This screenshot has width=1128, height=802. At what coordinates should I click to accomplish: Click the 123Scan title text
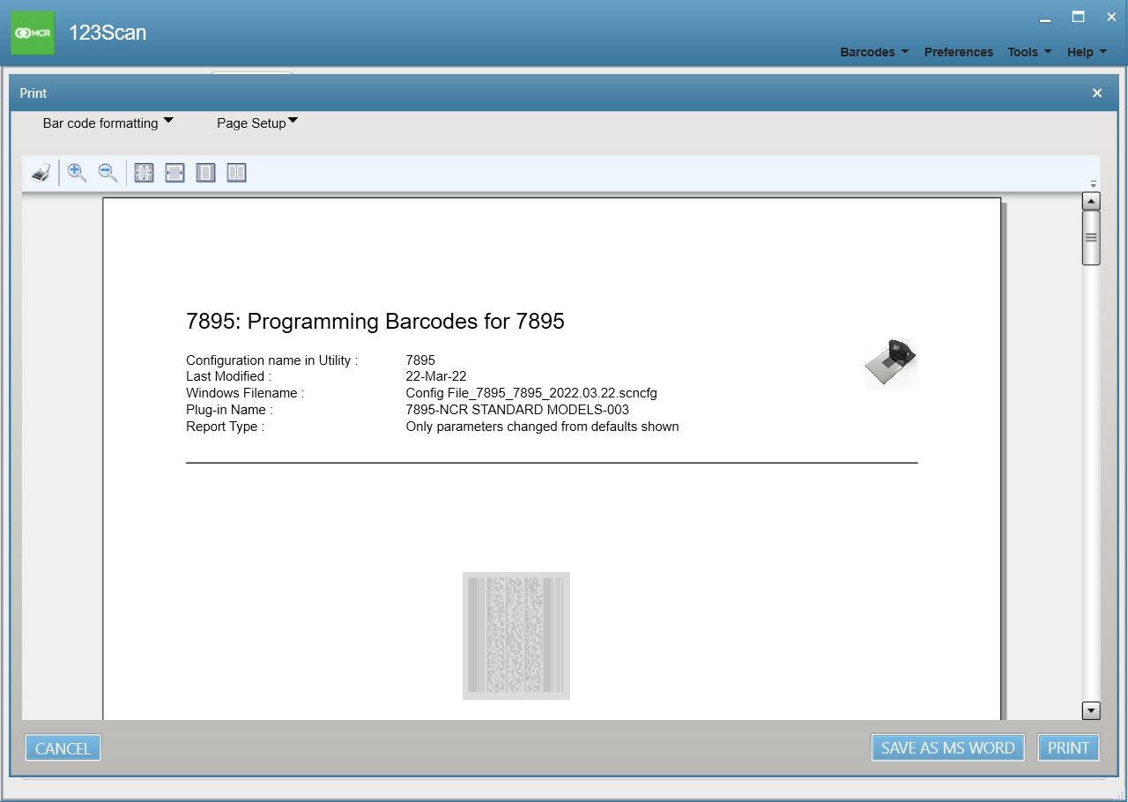108,33
